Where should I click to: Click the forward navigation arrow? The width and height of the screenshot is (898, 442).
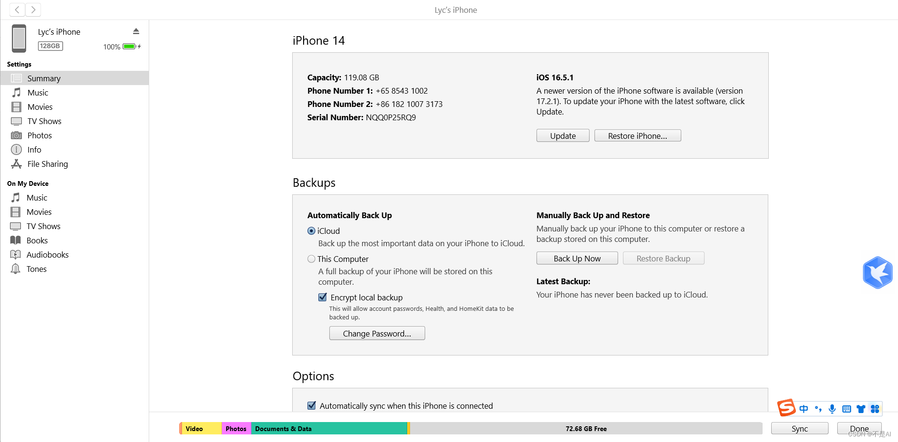(33, 10)
